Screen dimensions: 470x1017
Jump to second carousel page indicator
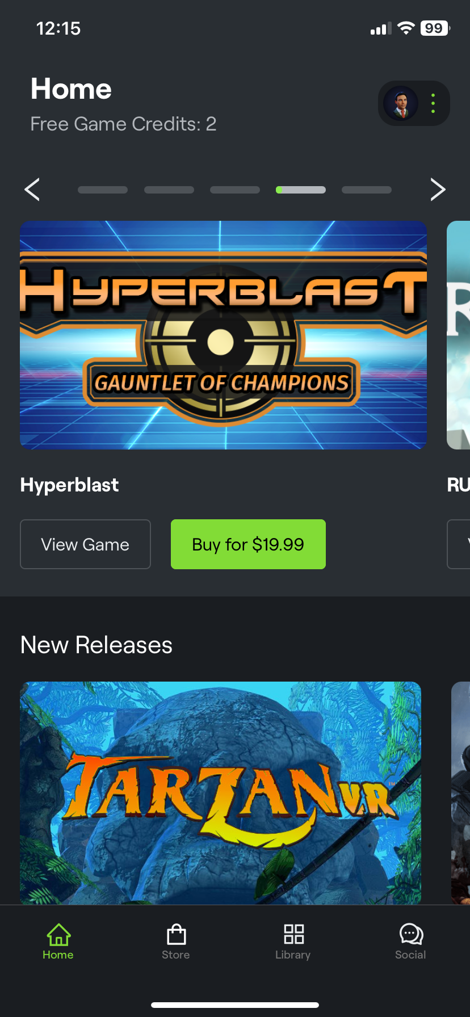click(x=169, y=190)
